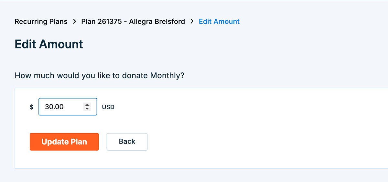Click the 'How much would you like' question
388x182 pixels.
[81, 76]
